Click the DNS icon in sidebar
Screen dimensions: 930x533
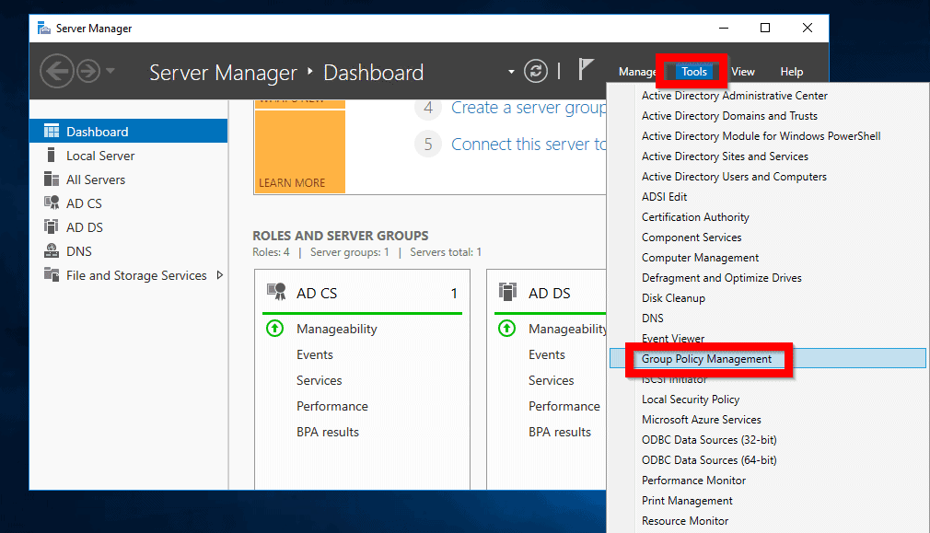point(52,251)
